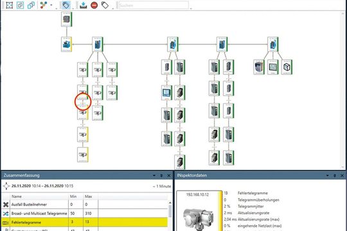Select the rounded HMI device left of the screen panel
347x231 pixels.
click(x=259, y=67)
